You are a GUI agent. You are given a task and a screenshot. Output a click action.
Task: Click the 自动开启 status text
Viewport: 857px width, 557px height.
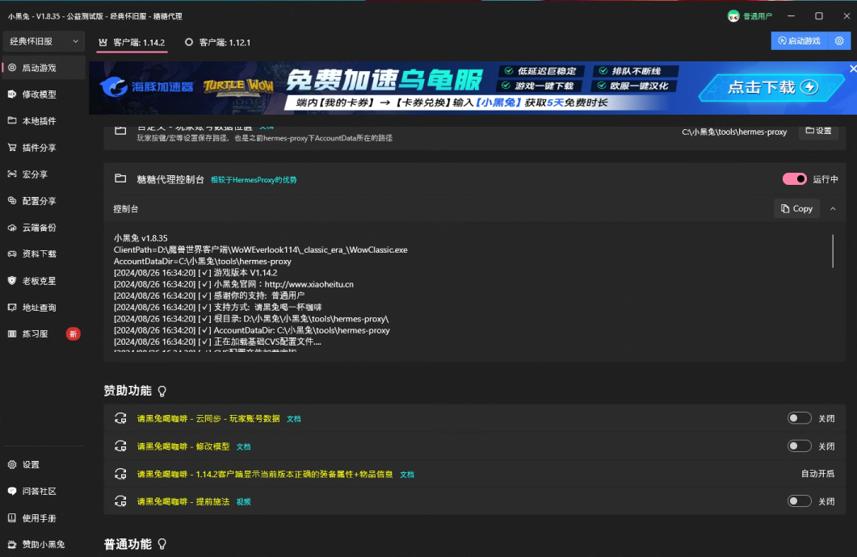coord(817,473)
